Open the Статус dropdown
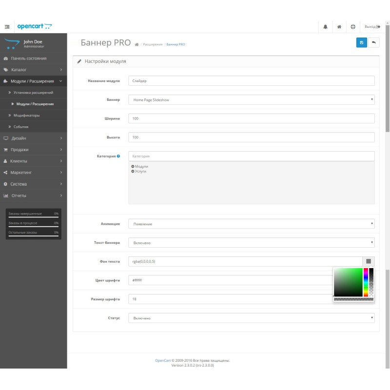Screen dimensions: 390x390 (251, 318)
